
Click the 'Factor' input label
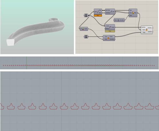coord(116,20)
